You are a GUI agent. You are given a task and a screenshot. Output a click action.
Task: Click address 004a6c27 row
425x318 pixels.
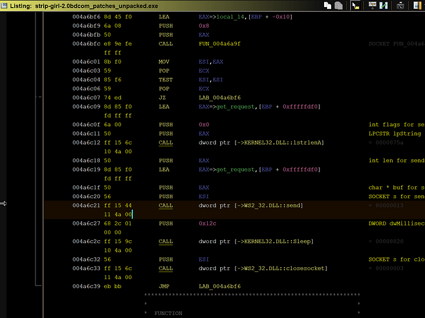(86, 224)
